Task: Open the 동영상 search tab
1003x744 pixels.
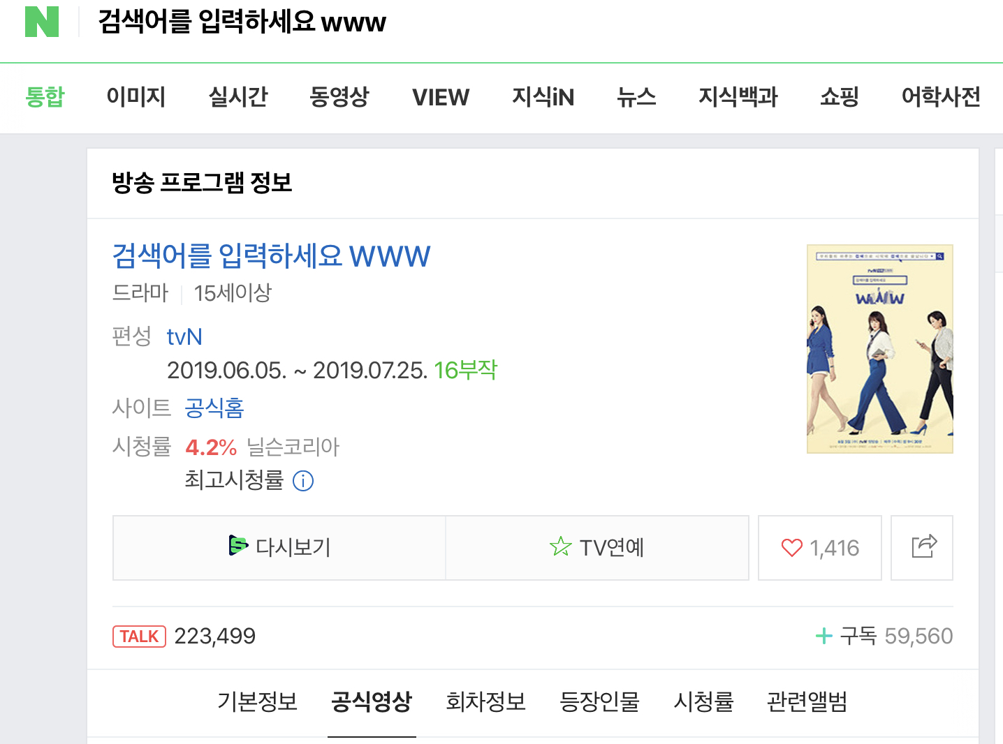Action: coord(339,97)
